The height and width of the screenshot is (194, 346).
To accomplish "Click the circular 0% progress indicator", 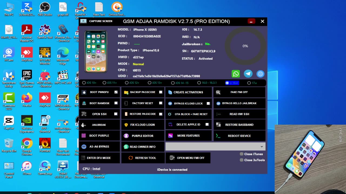I will (x=245, y=46).
